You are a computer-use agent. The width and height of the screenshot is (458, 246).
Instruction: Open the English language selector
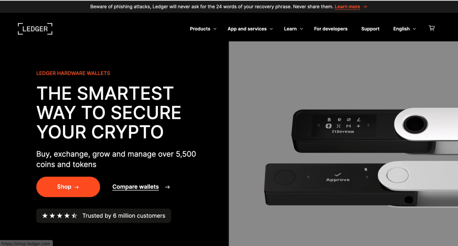pyautogui.click(x=404, y=29)
